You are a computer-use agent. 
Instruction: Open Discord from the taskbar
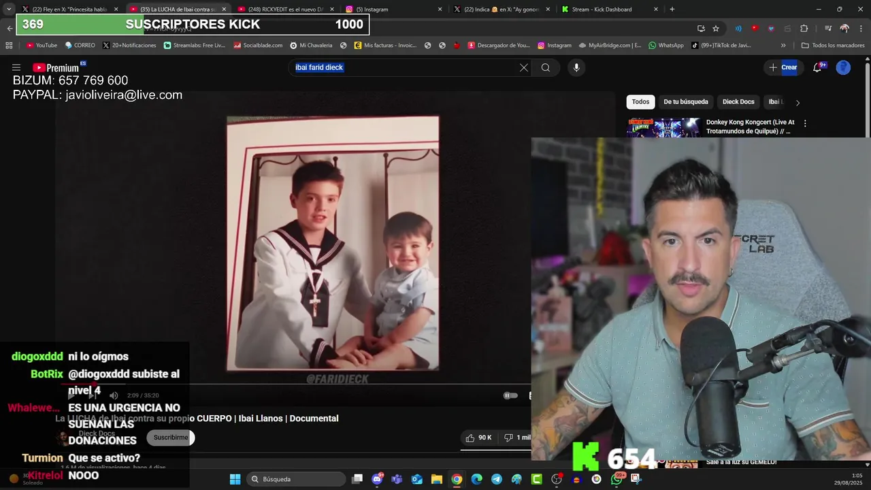[378, 479]
